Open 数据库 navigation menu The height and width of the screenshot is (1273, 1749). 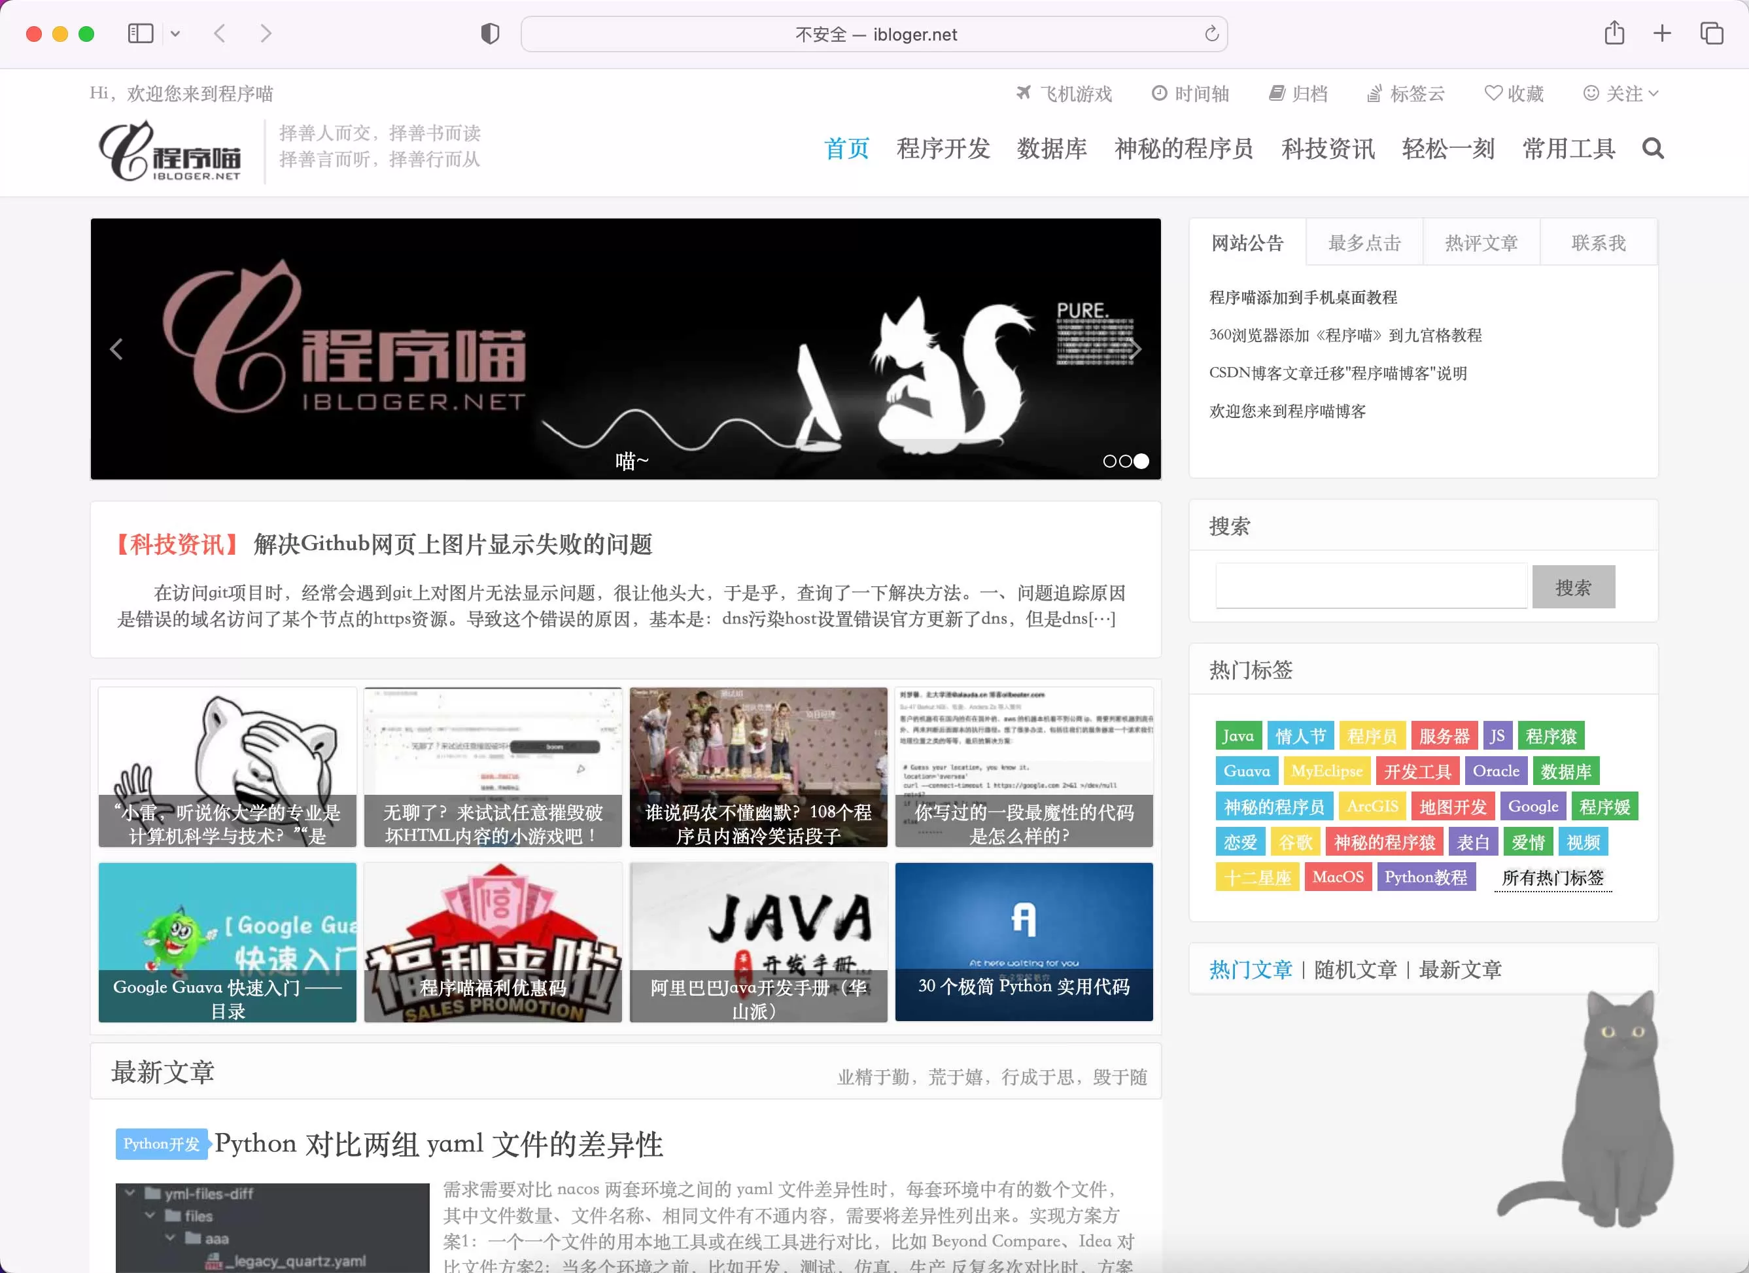pos(1051,148)
